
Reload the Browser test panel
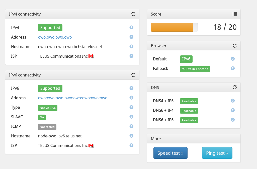click(234, 46)
